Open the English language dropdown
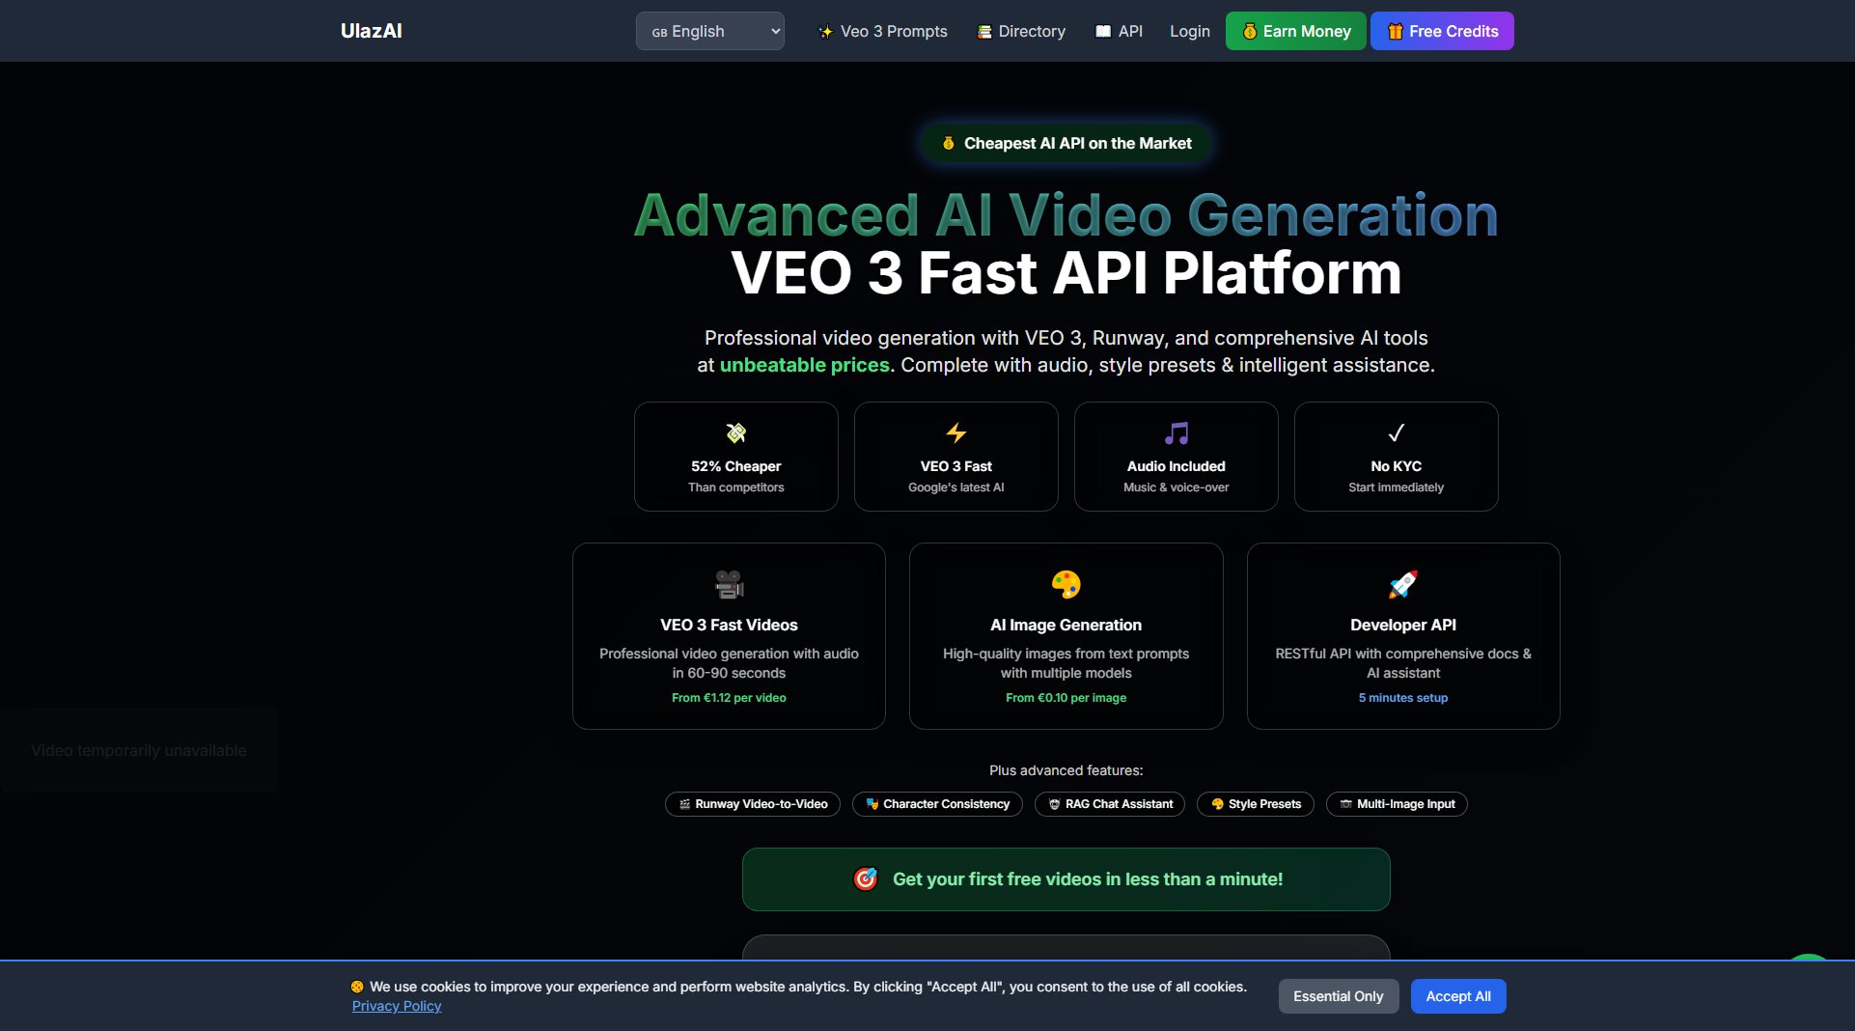Viewport: 1855px width, 1031px height. (x=709, y=31)
